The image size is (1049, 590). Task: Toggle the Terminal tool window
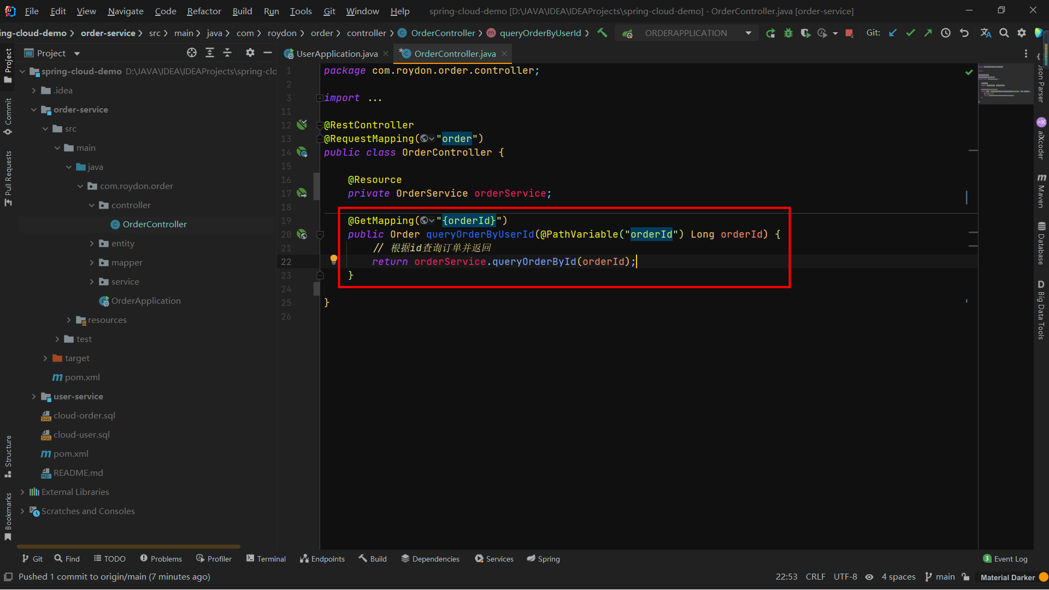click(x=266, y=559)
